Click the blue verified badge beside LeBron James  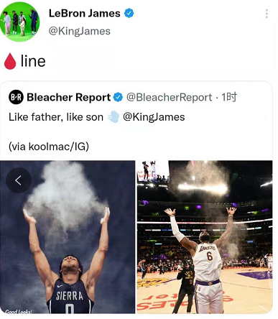[x=129, y=13]
